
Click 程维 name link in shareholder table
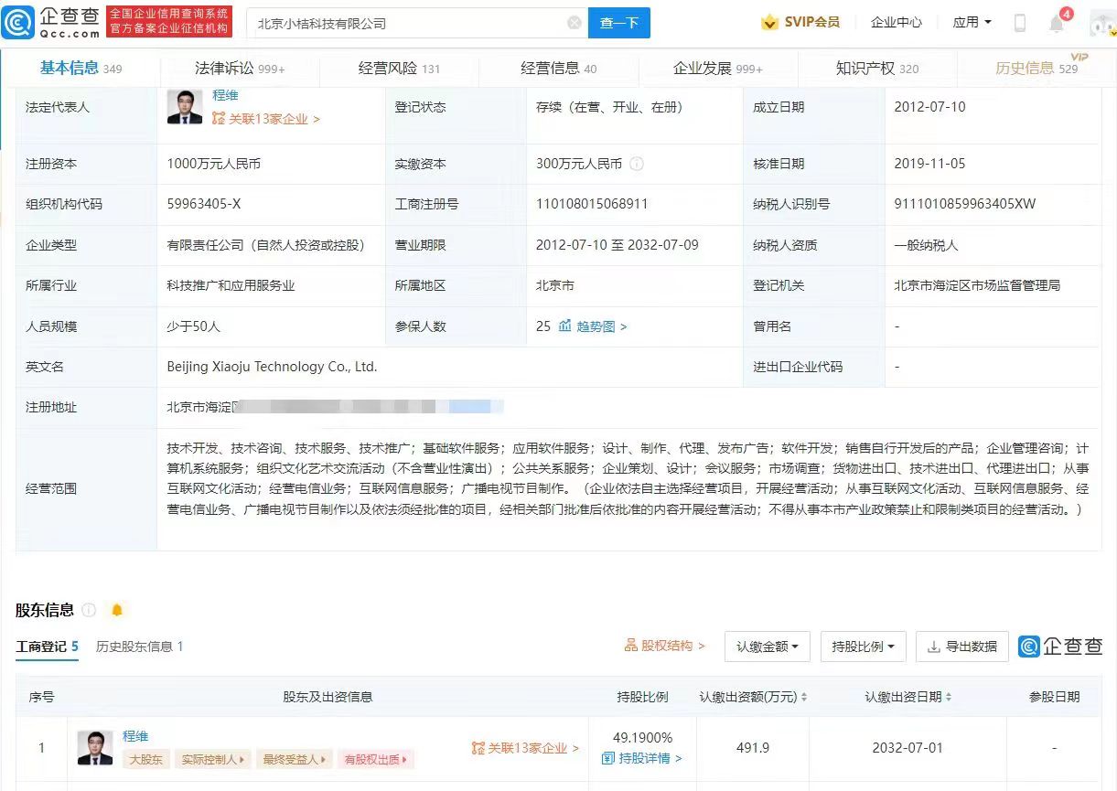[135, 736]
